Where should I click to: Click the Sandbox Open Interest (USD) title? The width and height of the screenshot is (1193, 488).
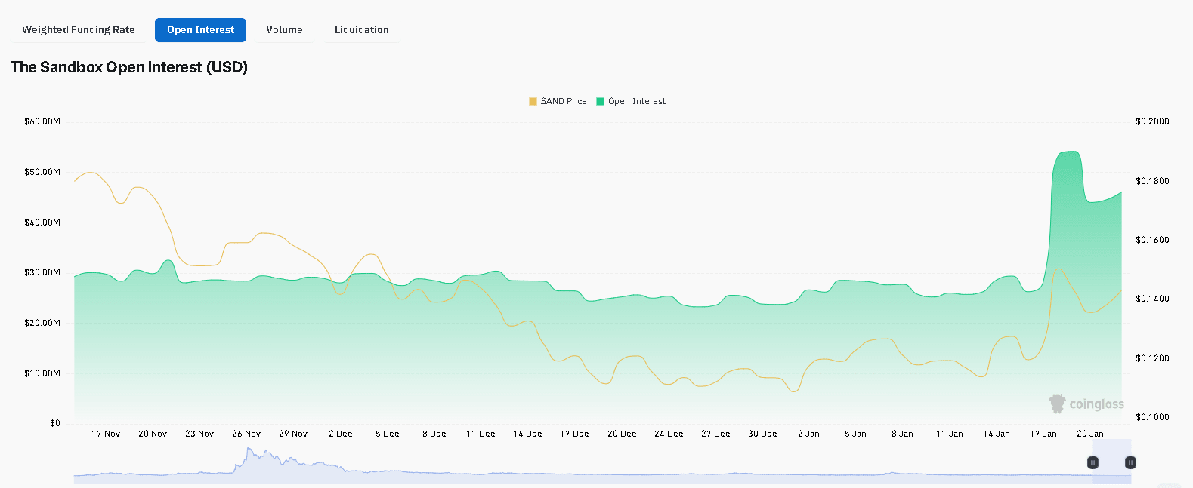[x=129, y=67]
